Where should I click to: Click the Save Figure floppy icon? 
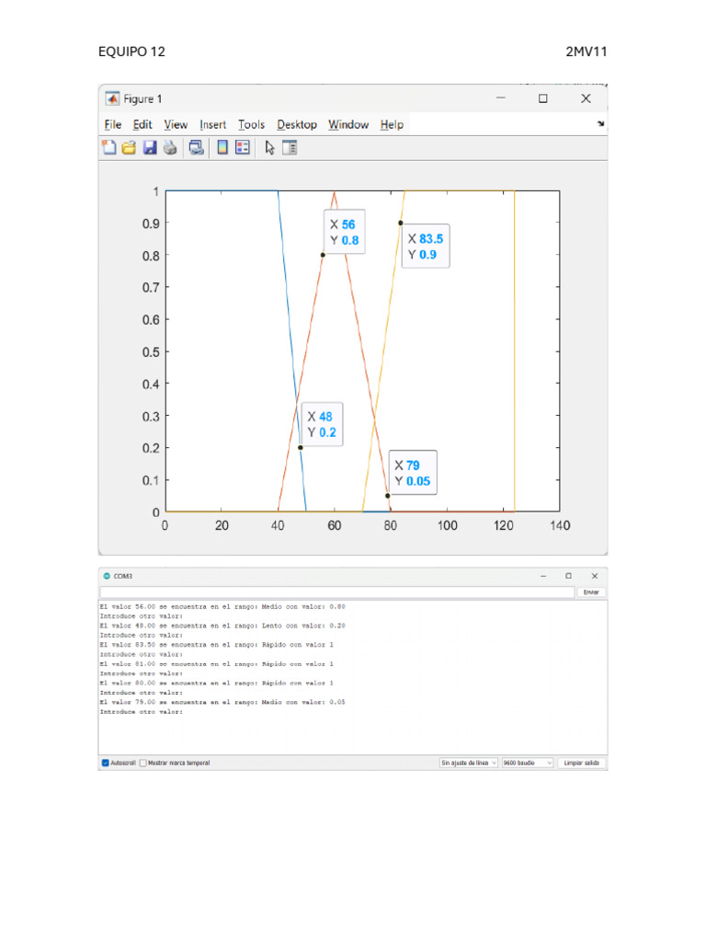150,148
